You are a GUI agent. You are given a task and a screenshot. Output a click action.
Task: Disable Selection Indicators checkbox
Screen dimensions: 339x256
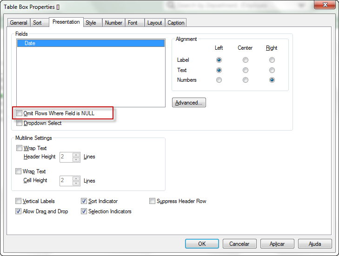[x=84, y=211]
